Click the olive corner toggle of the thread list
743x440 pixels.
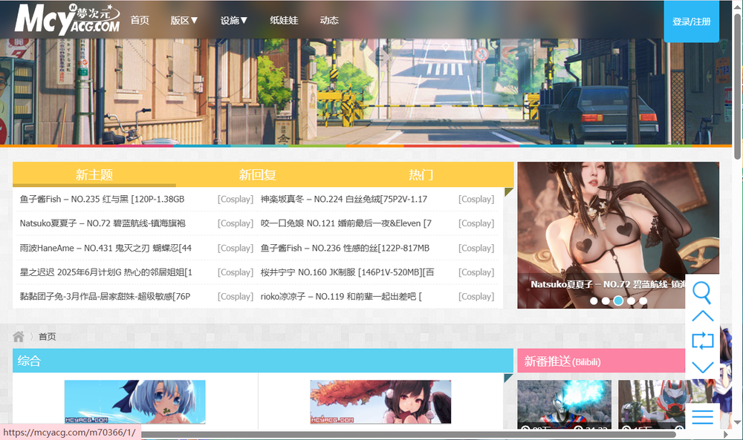pyautogui.click(x=509, y=191)
